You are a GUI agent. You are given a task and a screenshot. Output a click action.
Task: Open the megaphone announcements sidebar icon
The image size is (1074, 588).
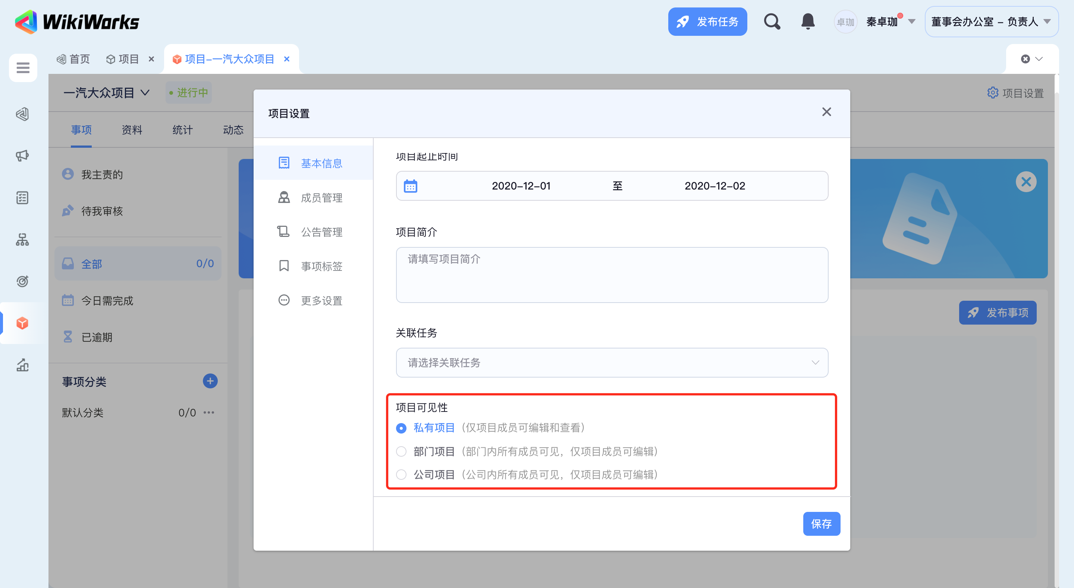coord(22,156)
